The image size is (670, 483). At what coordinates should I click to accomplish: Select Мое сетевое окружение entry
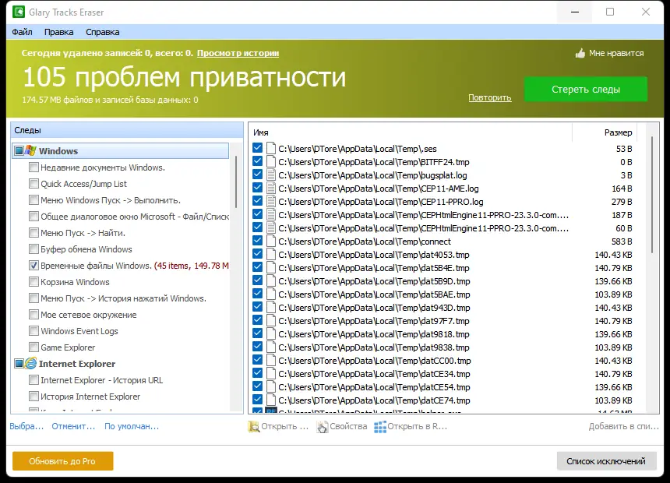coord(89,315)
